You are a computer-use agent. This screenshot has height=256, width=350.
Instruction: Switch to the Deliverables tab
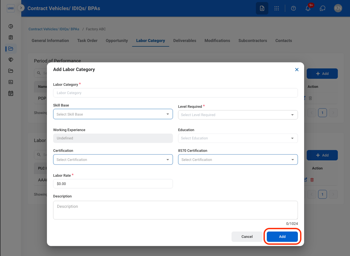pos(185,41)
